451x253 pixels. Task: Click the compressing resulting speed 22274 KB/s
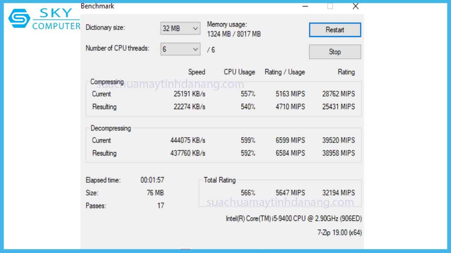(x=189, y=106)
